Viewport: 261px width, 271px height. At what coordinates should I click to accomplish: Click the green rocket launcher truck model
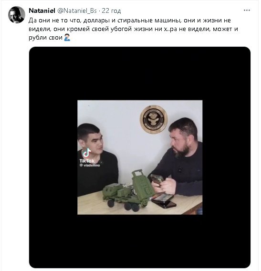[x=128, y=191]
